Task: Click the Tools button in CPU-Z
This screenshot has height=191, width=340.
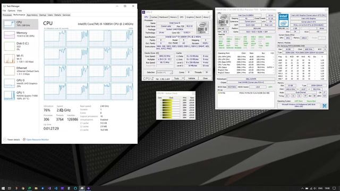Action: click(x=177, y=79)
